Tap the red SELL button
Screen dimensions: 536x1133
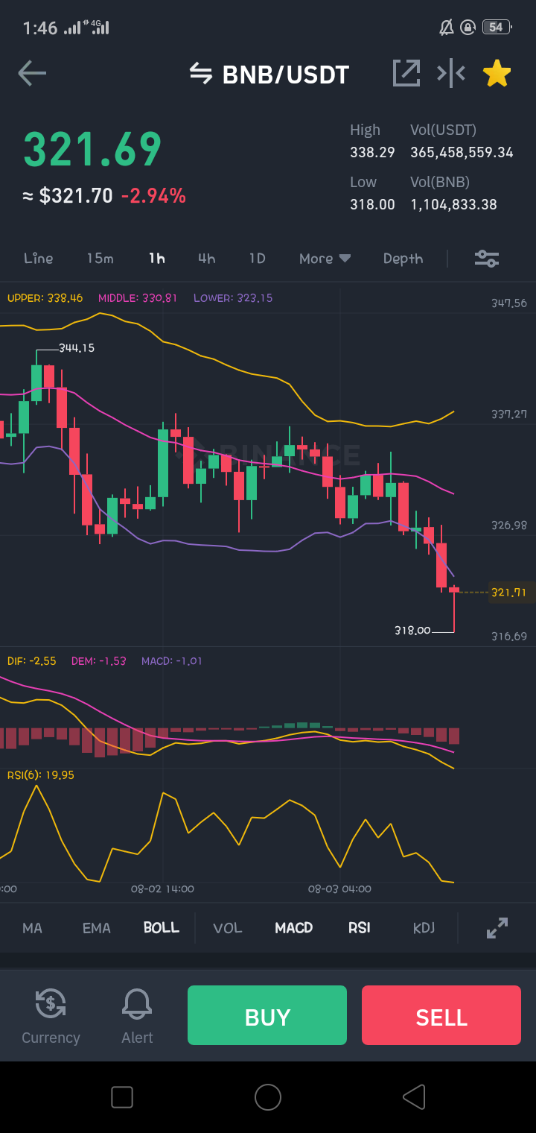point(441,1015)
